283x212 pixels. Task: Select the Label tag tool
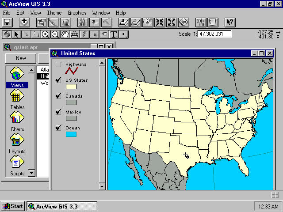click(104, 34)
